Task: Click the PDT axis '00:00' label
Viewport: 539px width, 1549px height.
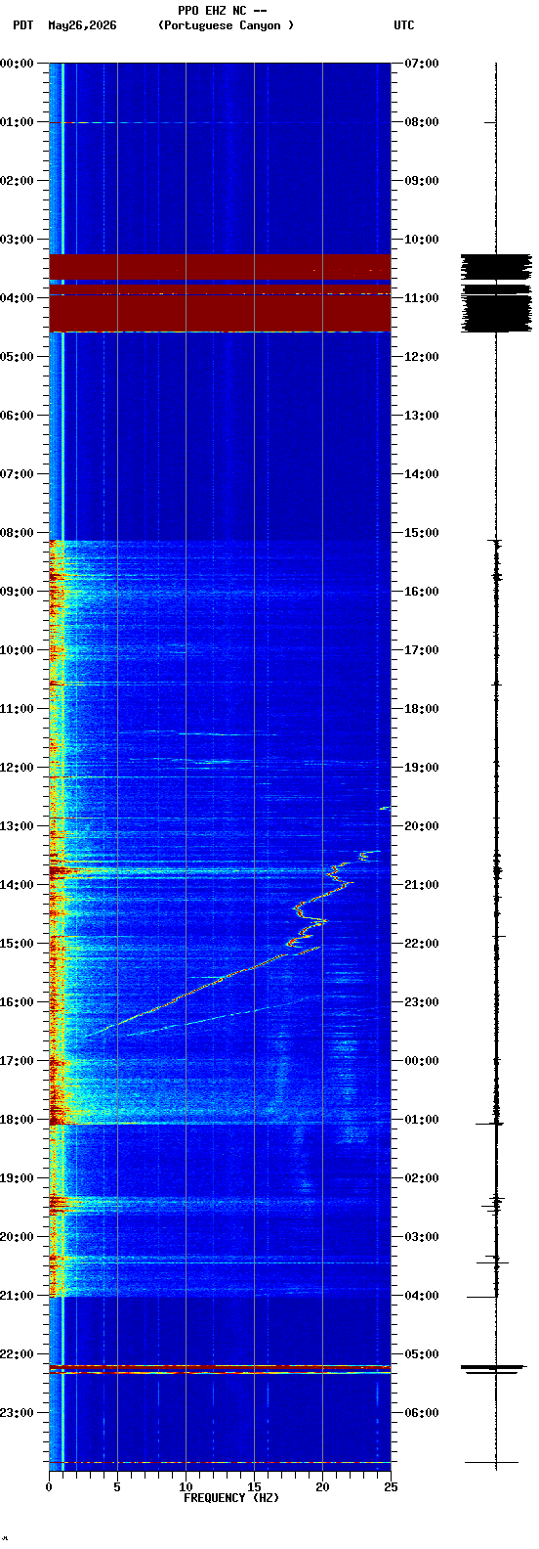Action: click(17, 64)
